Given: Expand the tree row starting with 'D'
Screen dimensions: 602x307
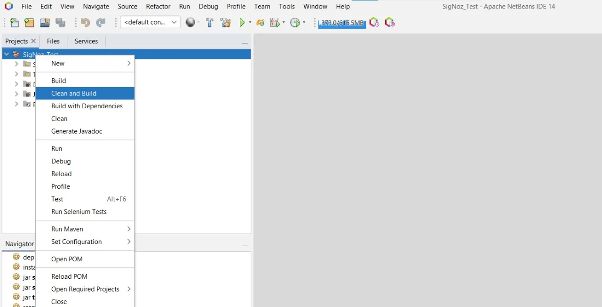Looking at the screenshot, I should [x=16, y=84].
